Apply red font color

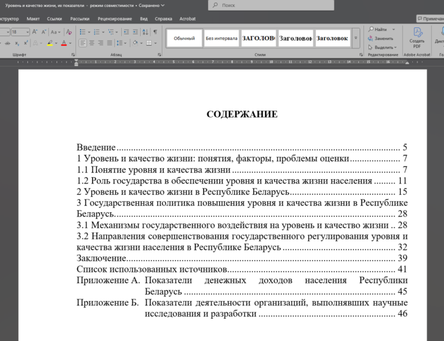click(64, 43)
